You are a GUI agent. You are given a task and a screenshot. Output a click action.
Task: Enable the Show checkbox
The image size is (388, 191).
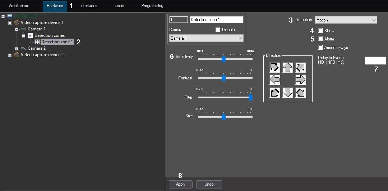[320, 31]
